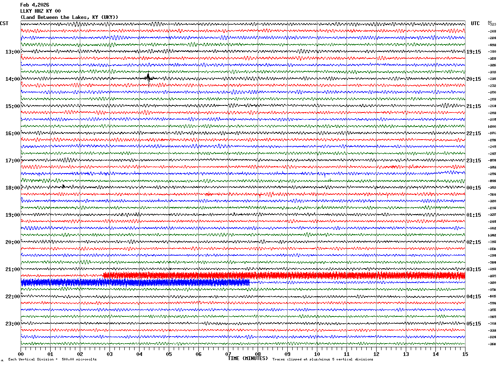Click the 19:15 UTC time label
This screenshot has height=365, width=498.
pos(474,52)
